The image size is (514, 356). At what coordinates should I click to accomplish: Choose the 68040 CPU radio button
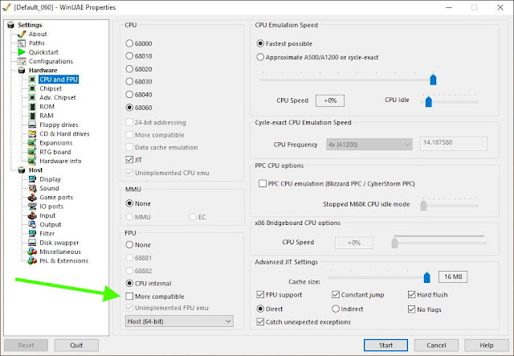tap(129, 95)
